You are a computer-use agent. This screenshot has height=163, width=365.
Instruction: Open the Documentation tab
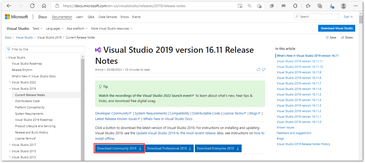coord(62,17)
